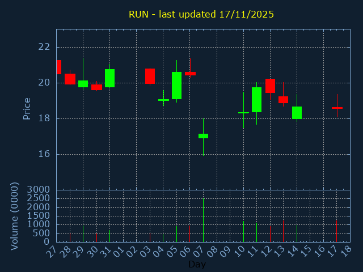Screen dimensions: 363x272
Task: Click the 'Volume (0000)' axis label
Action: coord(15,216)
